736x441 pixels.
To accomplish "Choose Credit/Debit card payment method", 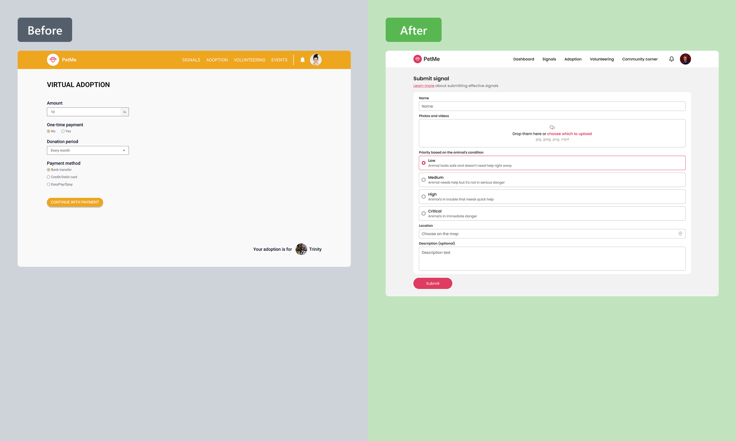I will [49, 177].
